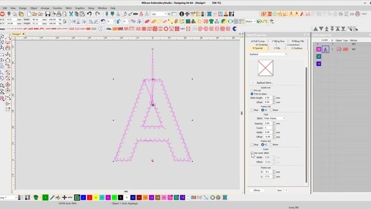Switch to the Outlines tab in Object Properties

coord(297,48)
